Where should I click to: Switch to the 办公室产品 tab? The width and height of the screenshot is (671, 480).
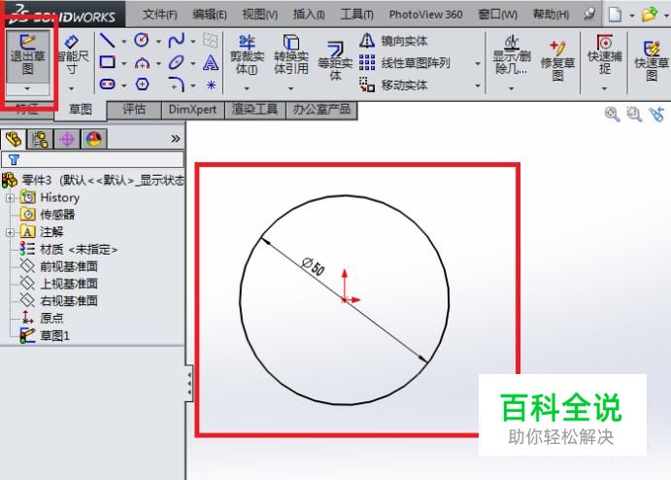pyautogui.click(x=321, y=110)
